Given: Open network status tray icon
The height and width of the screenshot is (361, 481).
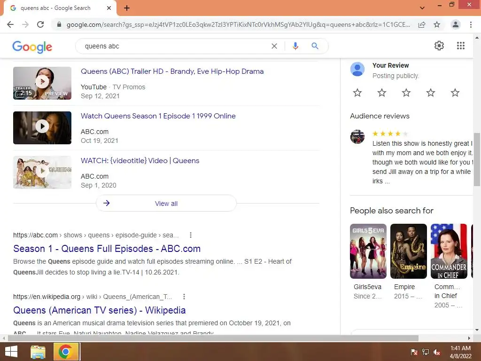Looking at the screenshot, I should click(x=426, y=352).
